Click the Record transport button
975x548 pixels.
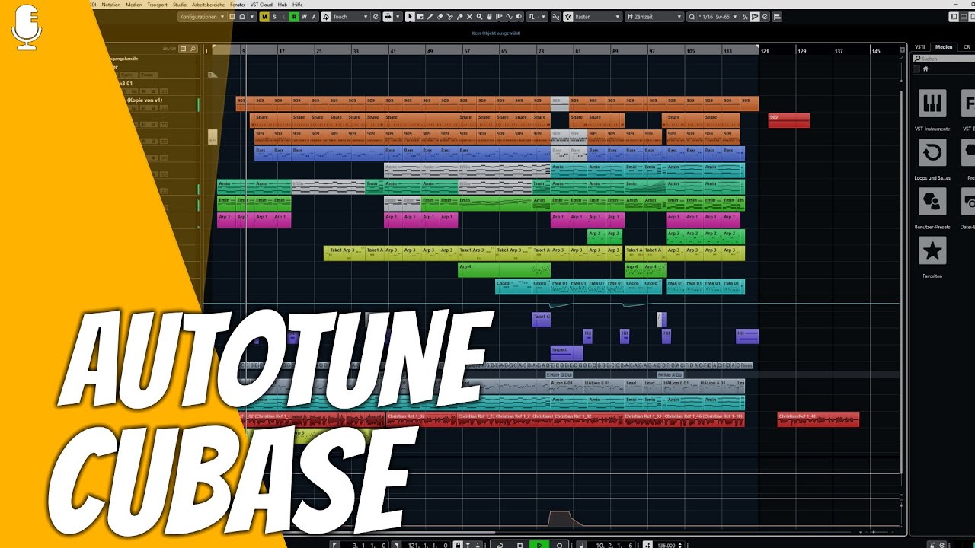[x=559, y=545]
